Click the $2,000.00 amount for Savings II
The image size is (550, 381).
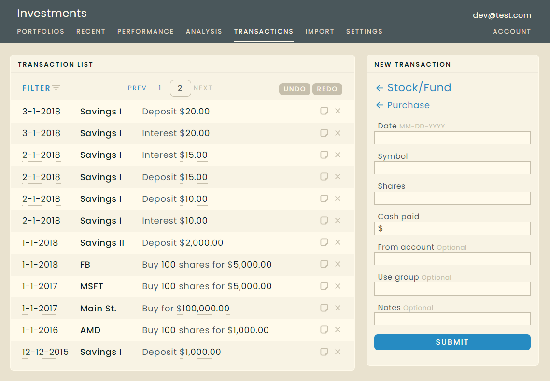point(201,243)
